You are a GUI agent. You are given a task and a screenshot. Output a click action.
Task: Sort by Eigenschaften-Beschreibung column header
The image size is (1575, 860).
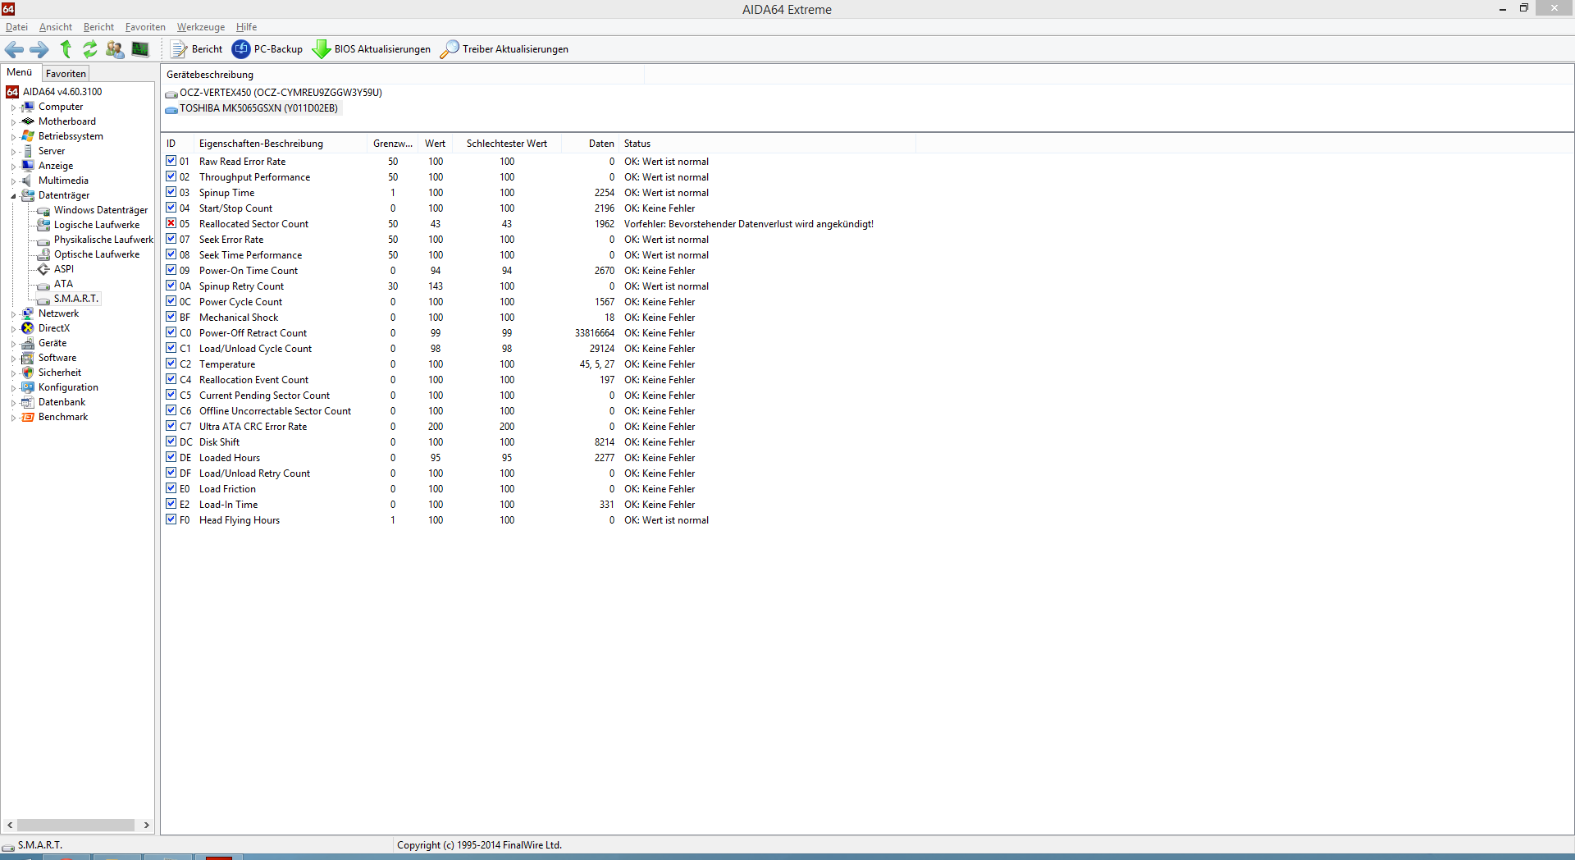click(279, 144)
